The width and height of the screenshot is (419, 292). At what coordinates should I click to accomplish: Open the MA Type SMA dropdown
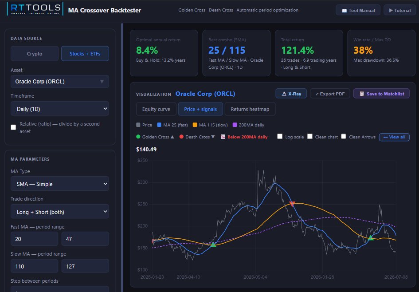(59, 184)
